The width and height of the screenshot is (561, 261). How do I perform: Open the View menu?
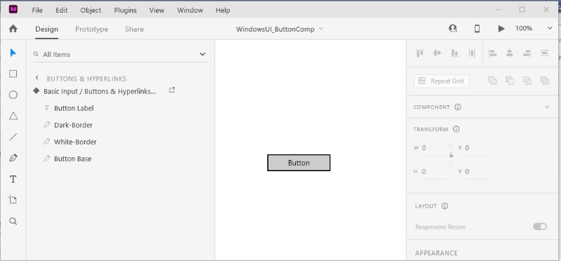[x=156, y=10]
